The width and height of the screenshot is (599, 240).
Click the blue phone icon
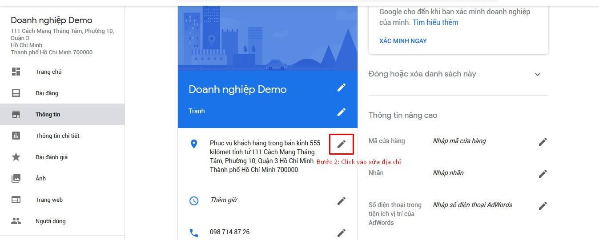pos(194,232)
